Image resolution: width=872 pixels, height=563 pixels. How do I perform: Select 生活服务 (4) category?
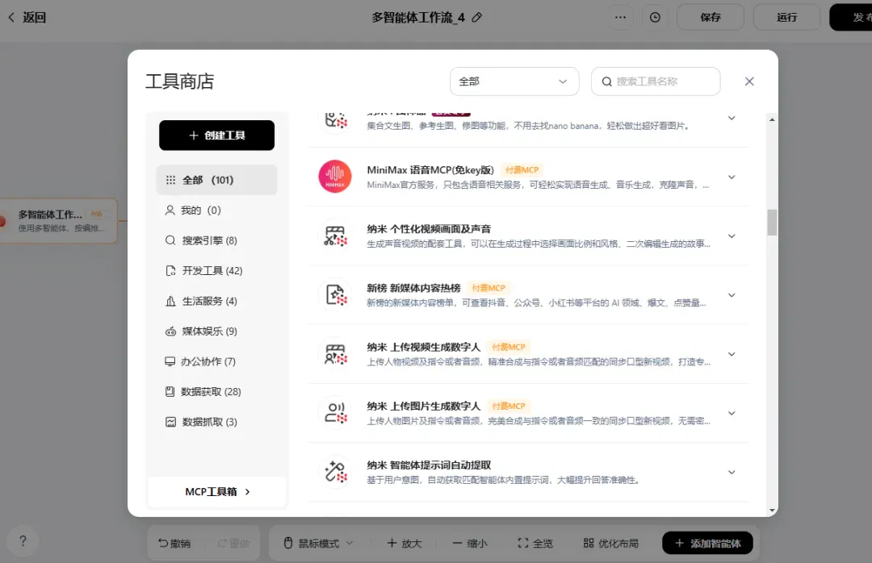tap(217, 301)
